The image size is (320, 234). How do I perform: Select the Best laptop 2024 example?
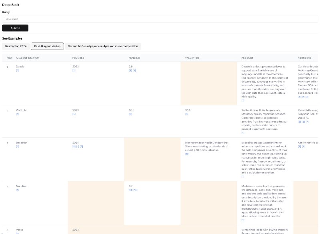[16, 46]
